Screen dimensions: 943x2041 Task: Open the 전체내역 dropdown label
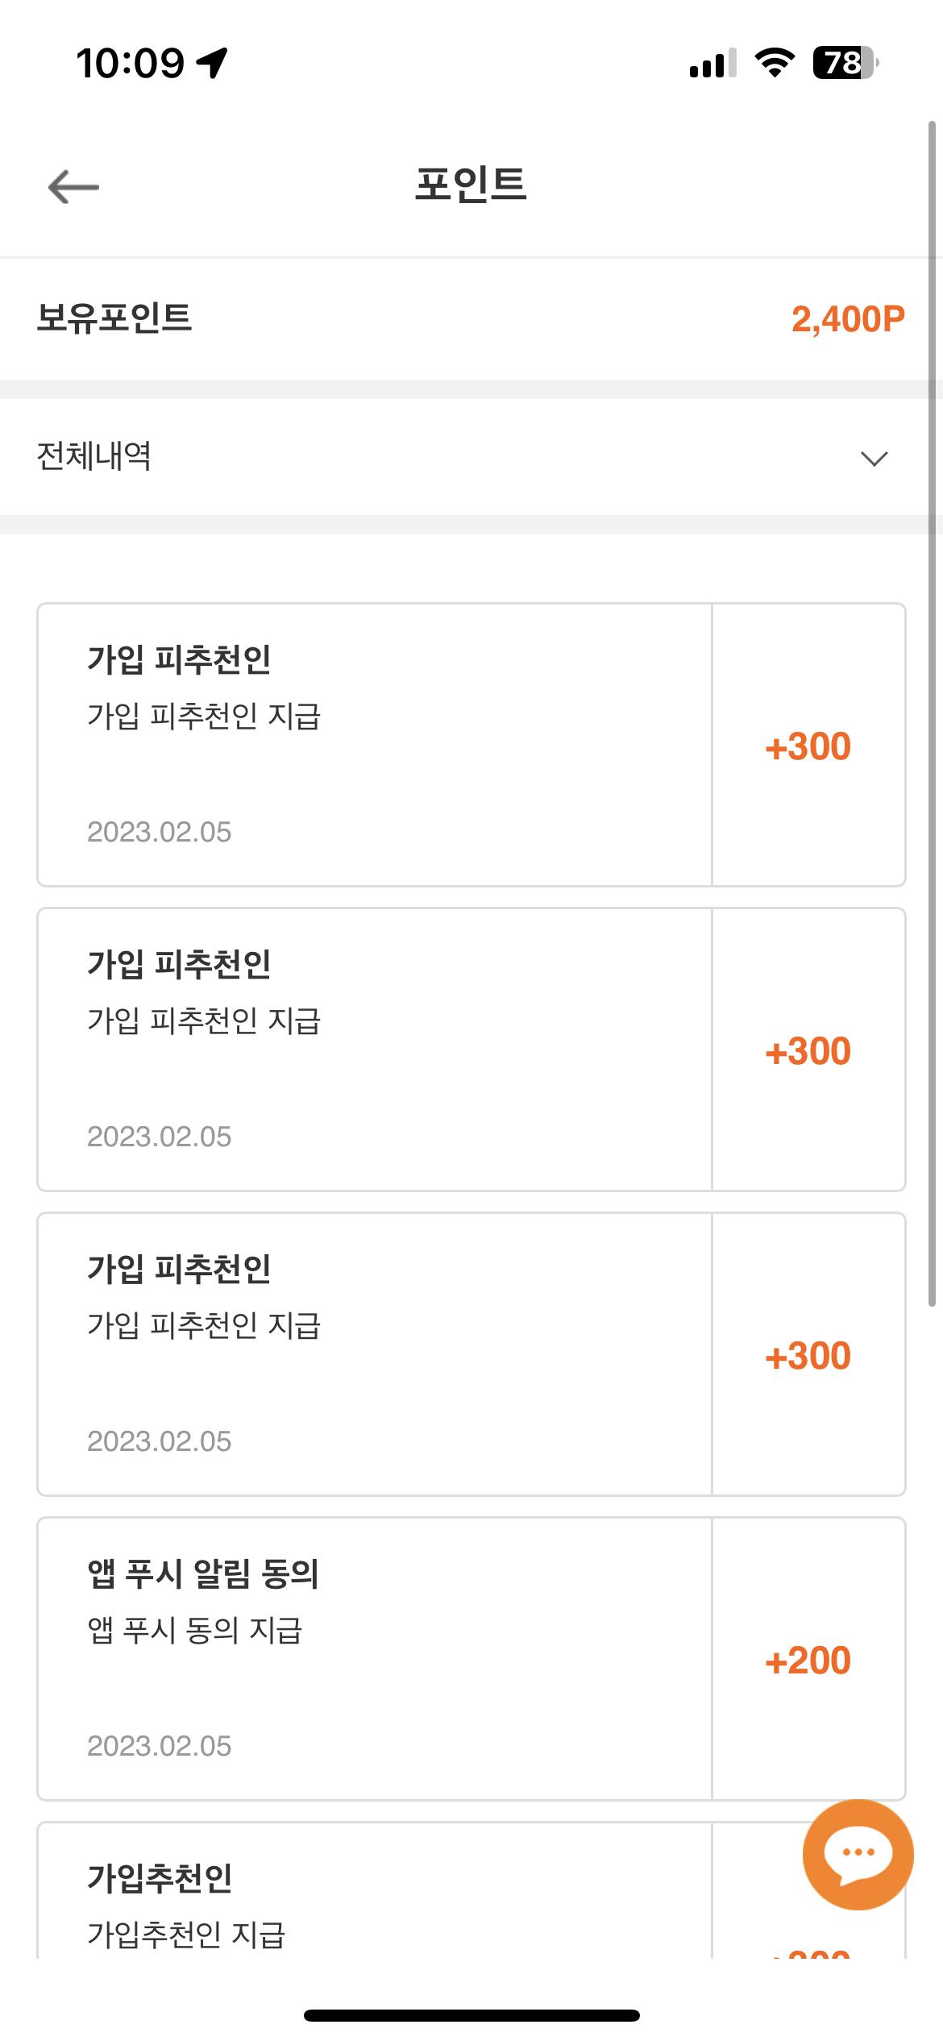click(94, 456)
